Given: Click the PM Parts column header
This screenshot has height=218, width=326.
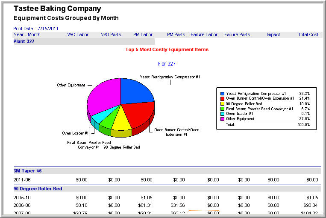Looking at the screenshot, I should (x=176, y=34).
